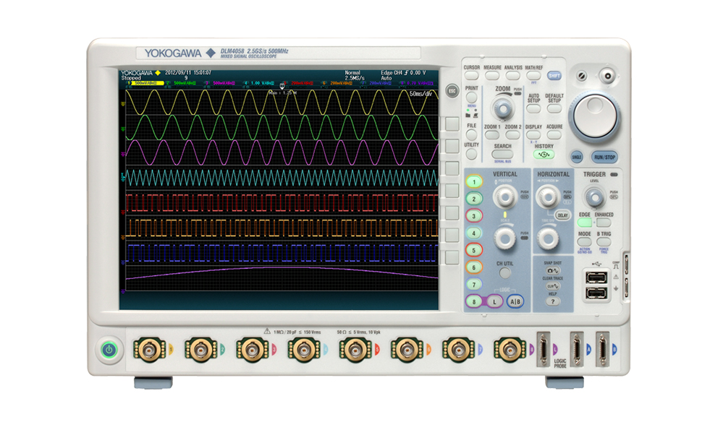Push the trigger LEVEL knob
Screen dimensions: 710x427
[x=594, y=197]
